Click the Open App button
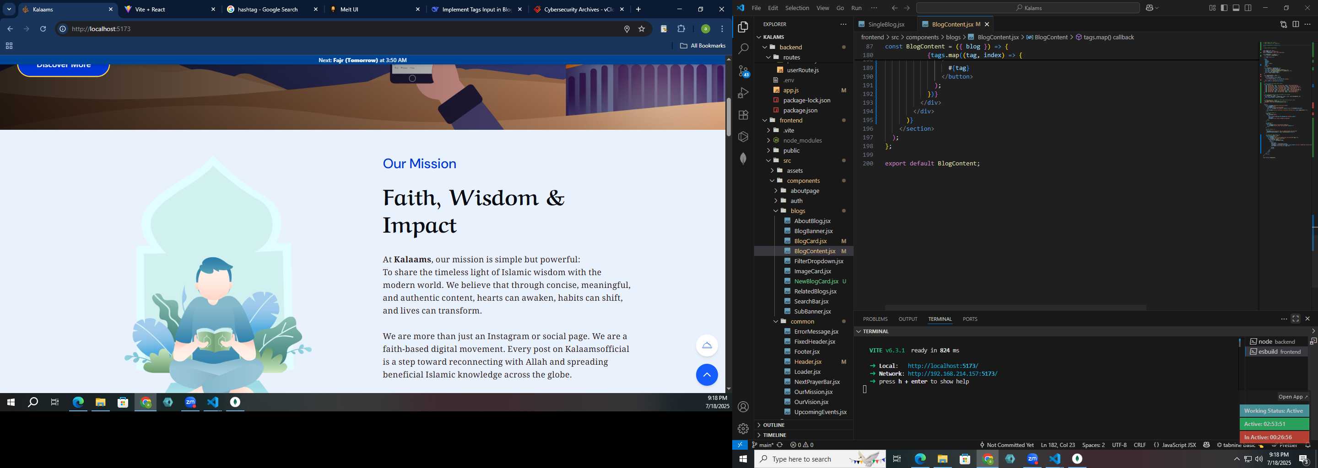 pyautogui.click(x=1293, y=397)
